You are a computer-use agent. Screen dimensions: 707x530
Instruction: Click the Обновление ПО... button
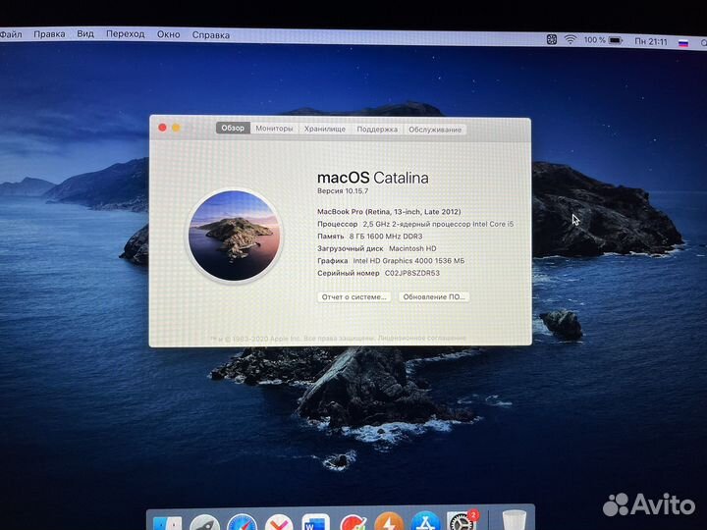(434, 297)
